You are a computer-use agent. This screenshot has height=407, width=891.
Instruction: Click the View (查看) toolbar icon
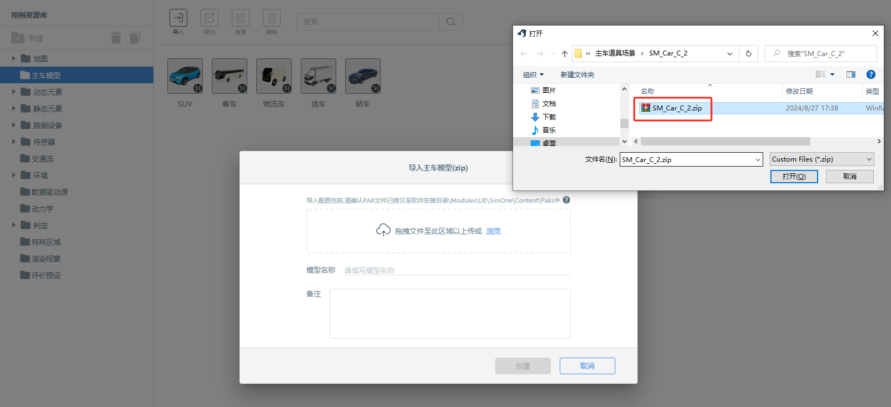(241, 18)
